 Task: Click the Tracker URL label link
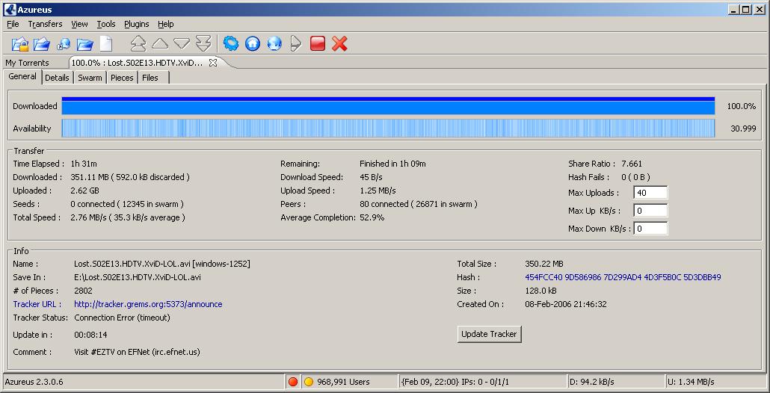click(x=37, y=304)
